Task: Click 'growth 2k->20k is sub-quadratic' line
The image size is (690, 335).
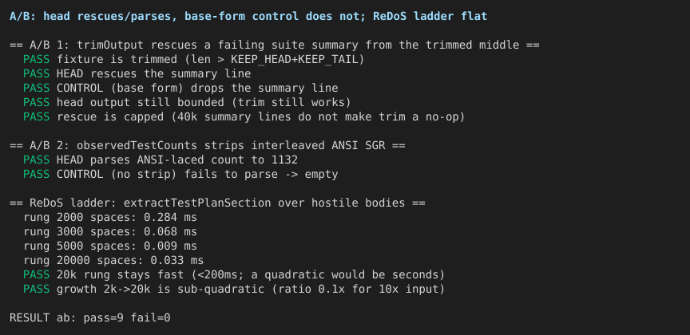Action: 234,290
